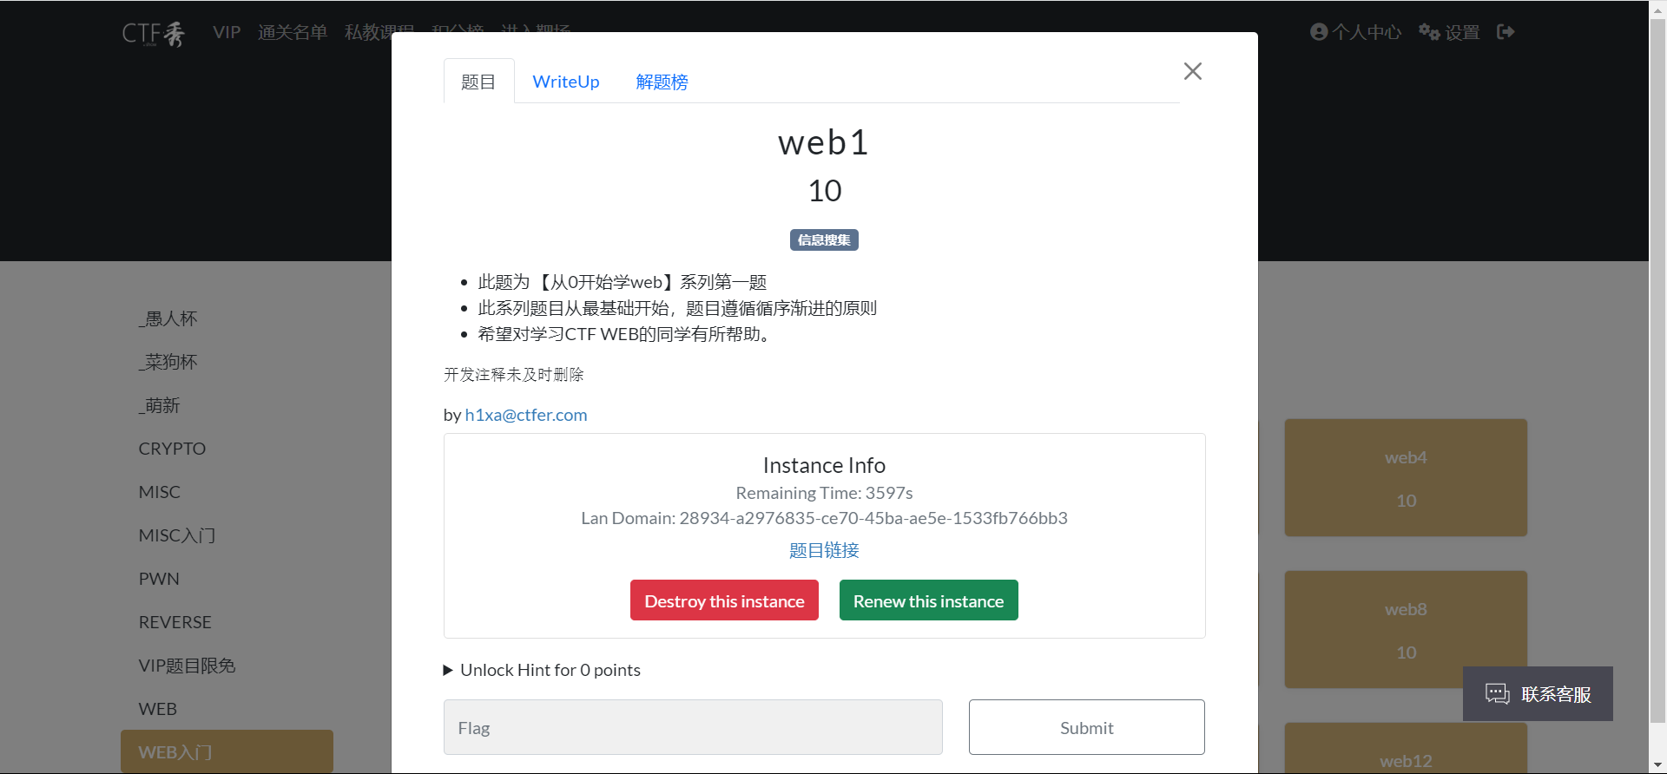Open the web8 challenge card
This screenshot has width=1667, height=774.
click(1406, 629)
